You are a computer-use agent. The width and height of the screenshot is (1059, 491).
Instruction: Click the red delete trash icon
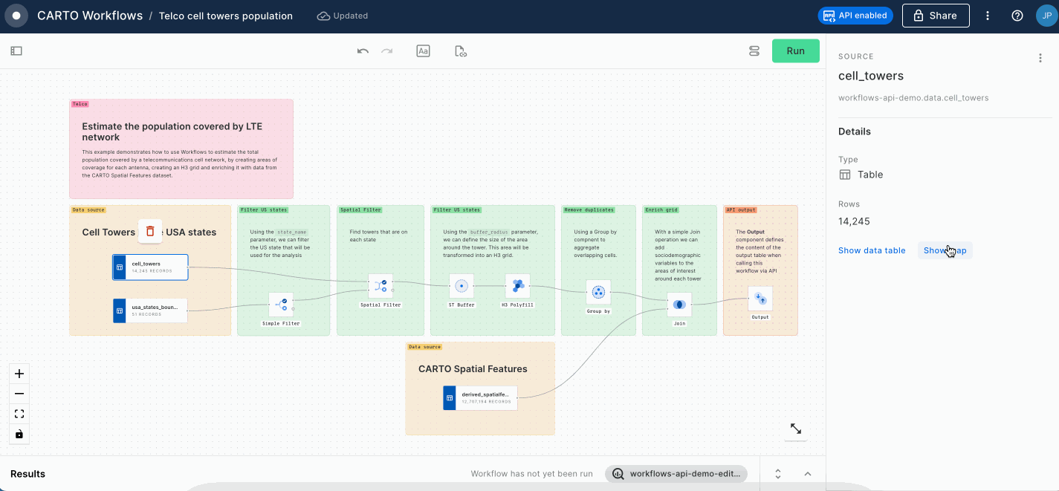(150, 231)
